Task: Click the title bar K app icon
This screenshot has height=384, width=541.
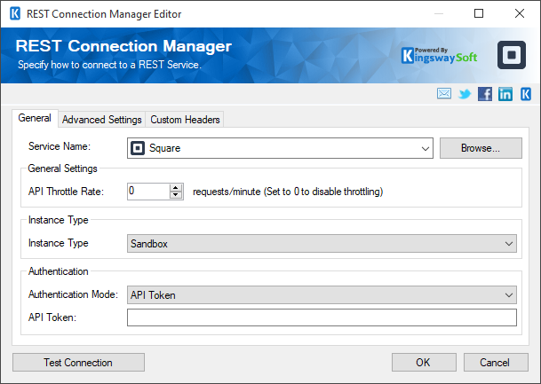Action: click(15, 14)
